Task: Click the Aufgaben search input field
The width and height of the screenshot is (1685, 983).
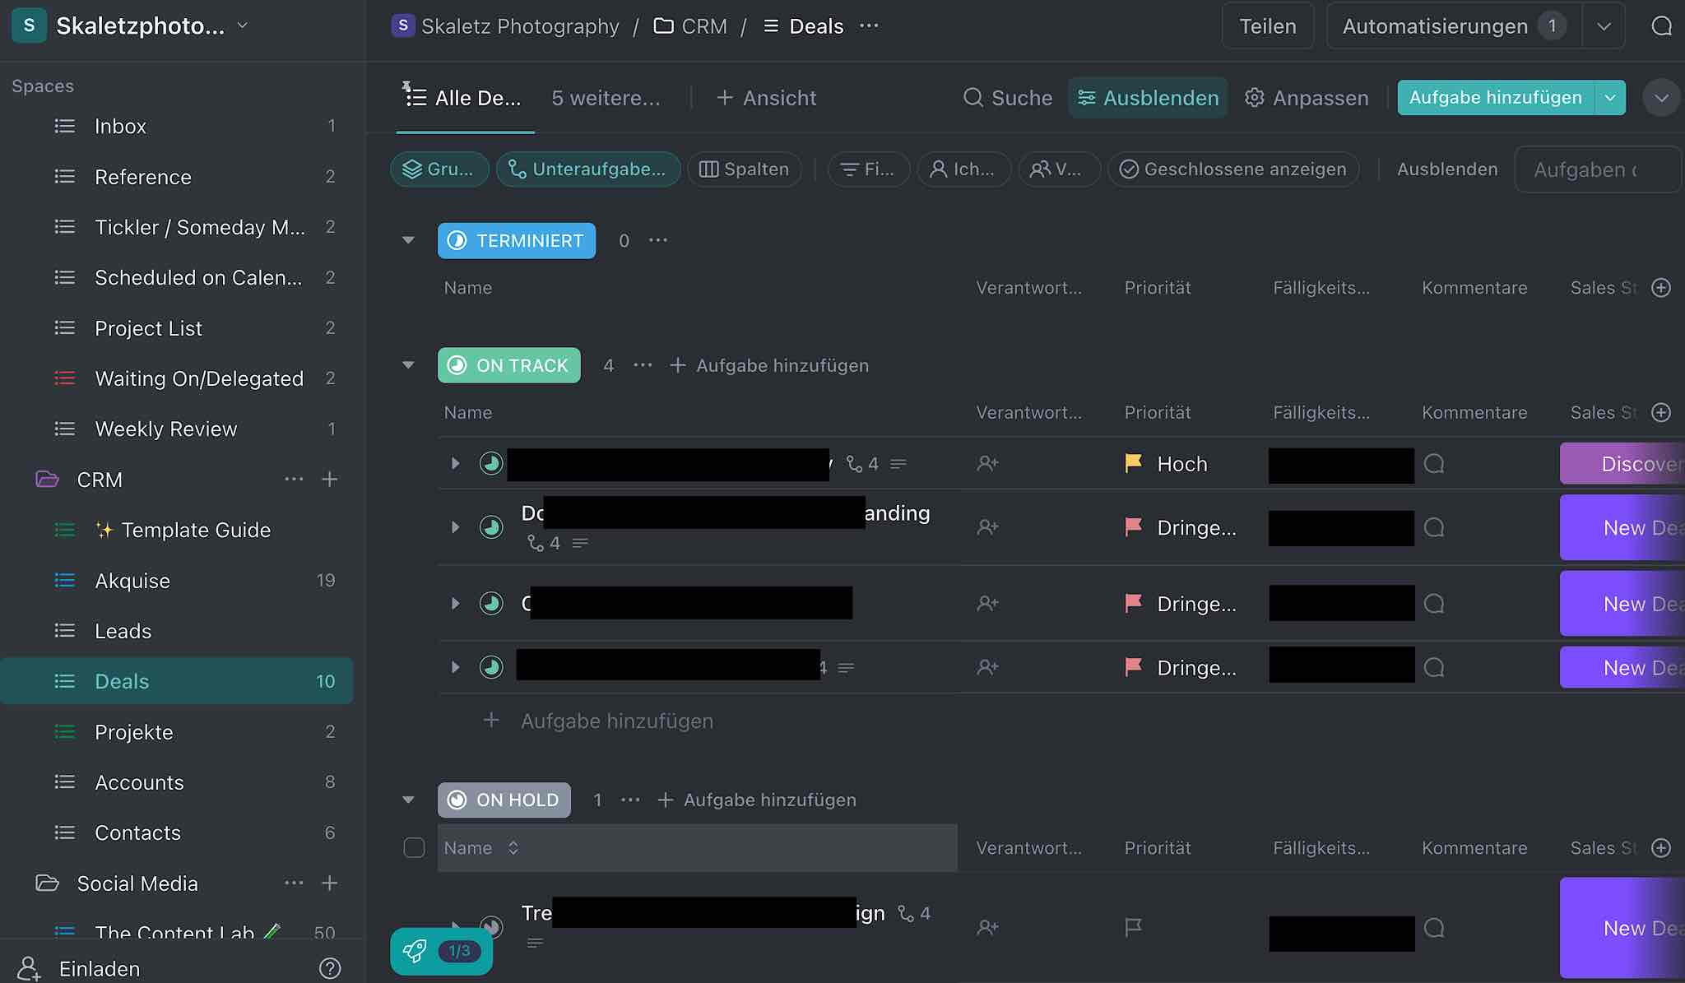Action: pyautogui.click(x=1596, y=169)
